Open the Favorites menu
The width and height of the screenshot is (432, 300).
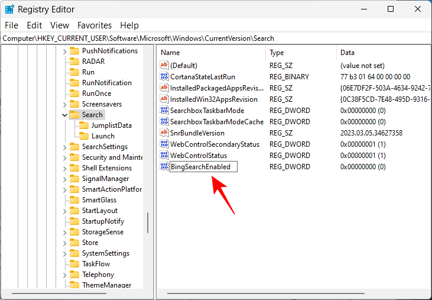point(95,25)
